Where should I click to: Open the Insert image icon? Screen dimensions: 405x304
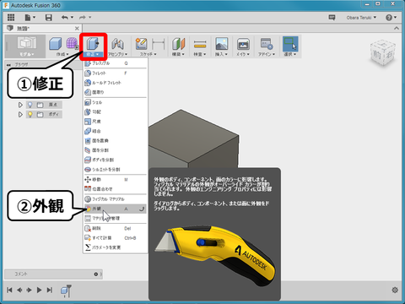(222, 44)
